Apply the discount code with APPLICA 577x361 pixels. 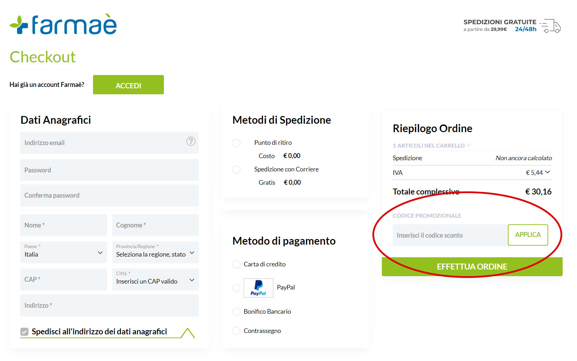(528, 235)
